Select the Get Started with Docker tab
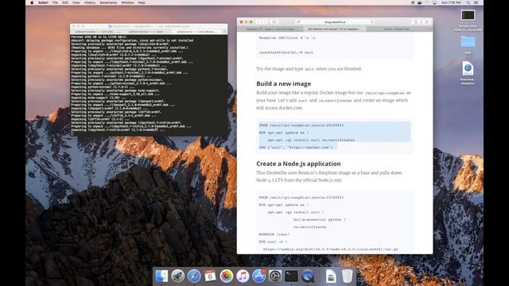Image resolution: width=509 pixels, height=286 pixels. click(334, 29)
